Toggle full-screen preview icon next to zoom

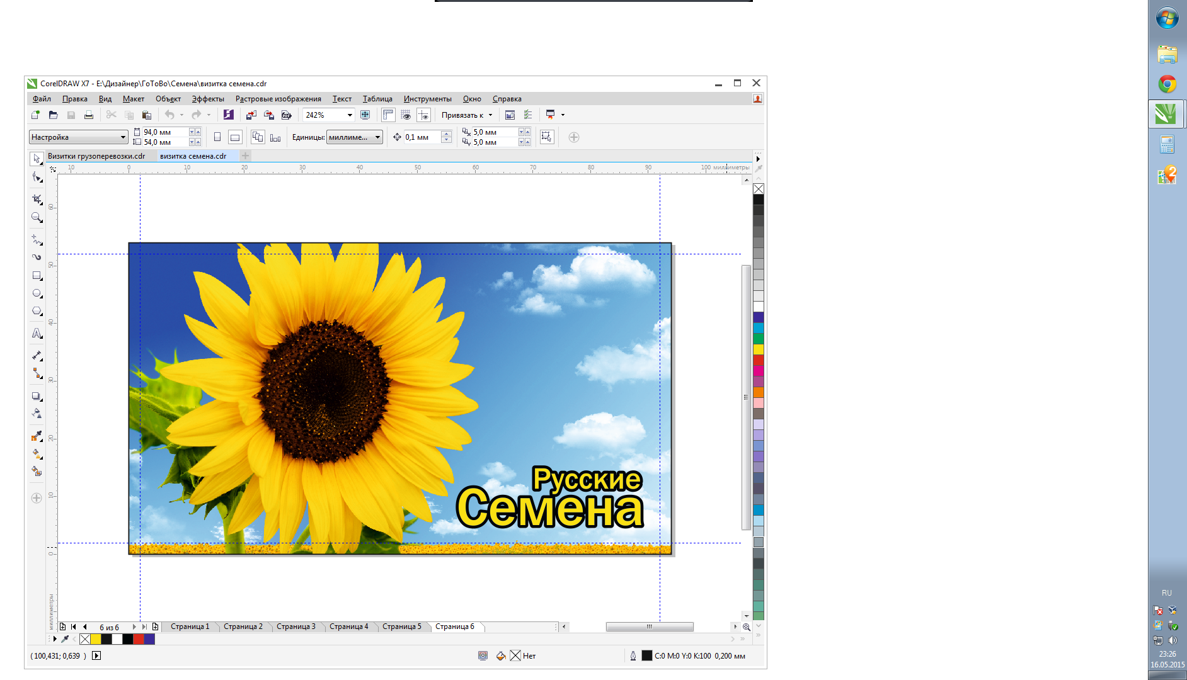coord(365,115)
